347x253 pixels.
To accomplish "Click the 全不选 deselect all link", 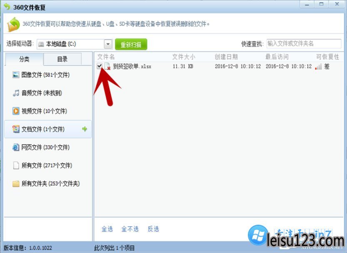I will point(130,229).
